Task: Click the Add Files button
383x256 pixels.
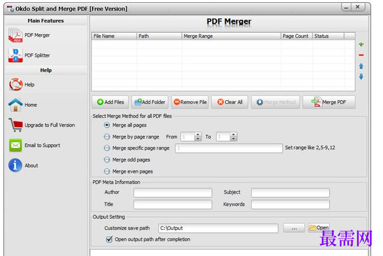Action: [x=110, y=102]
